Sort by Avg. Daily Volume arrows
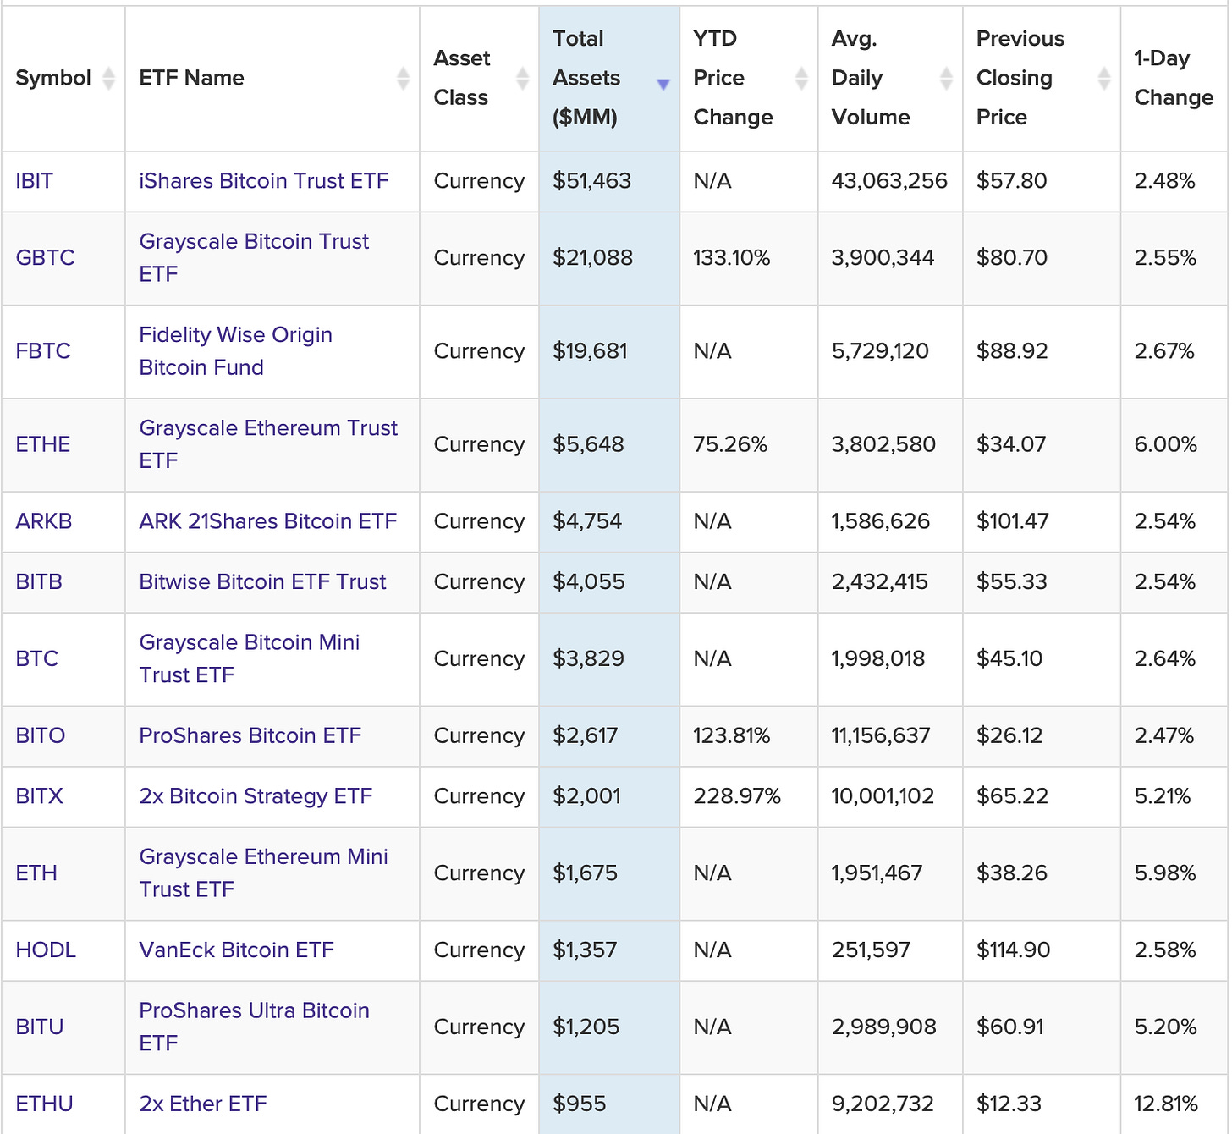 (946, 78)
